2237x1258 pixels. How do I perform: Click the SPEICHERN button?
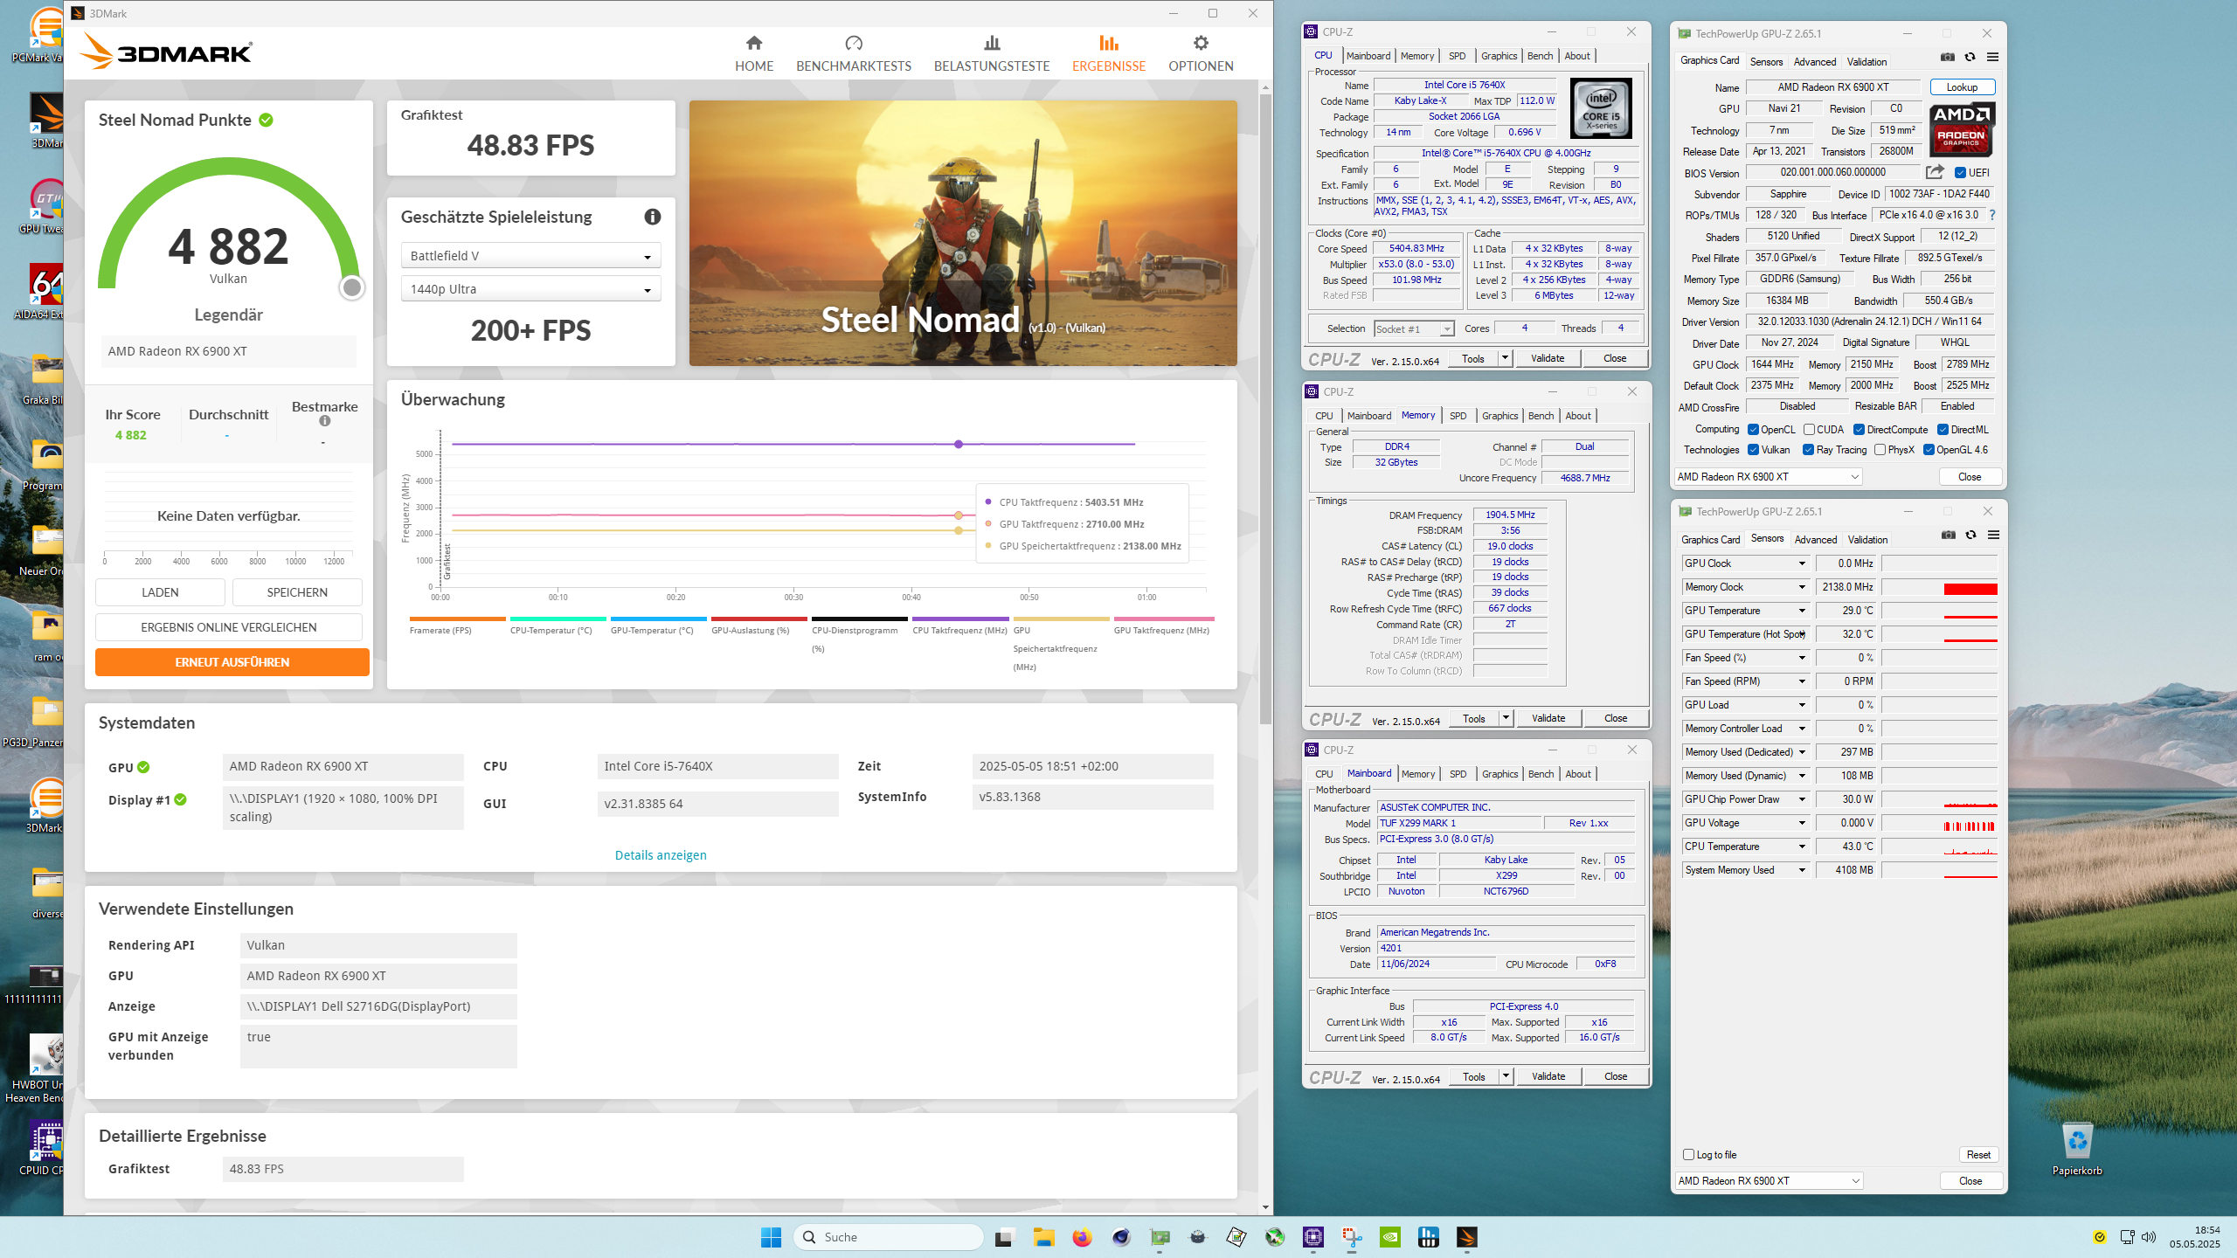pos(296,592)
